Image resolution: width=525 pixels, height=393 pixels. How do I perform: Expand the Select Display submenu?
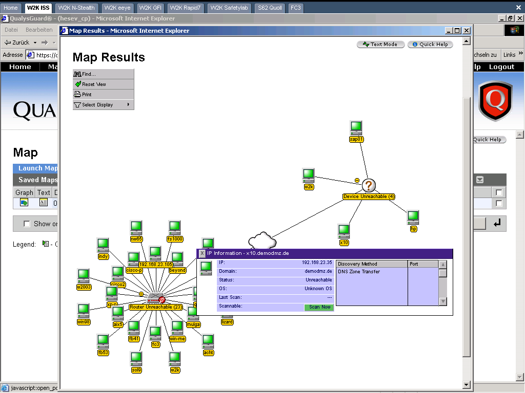104,104
